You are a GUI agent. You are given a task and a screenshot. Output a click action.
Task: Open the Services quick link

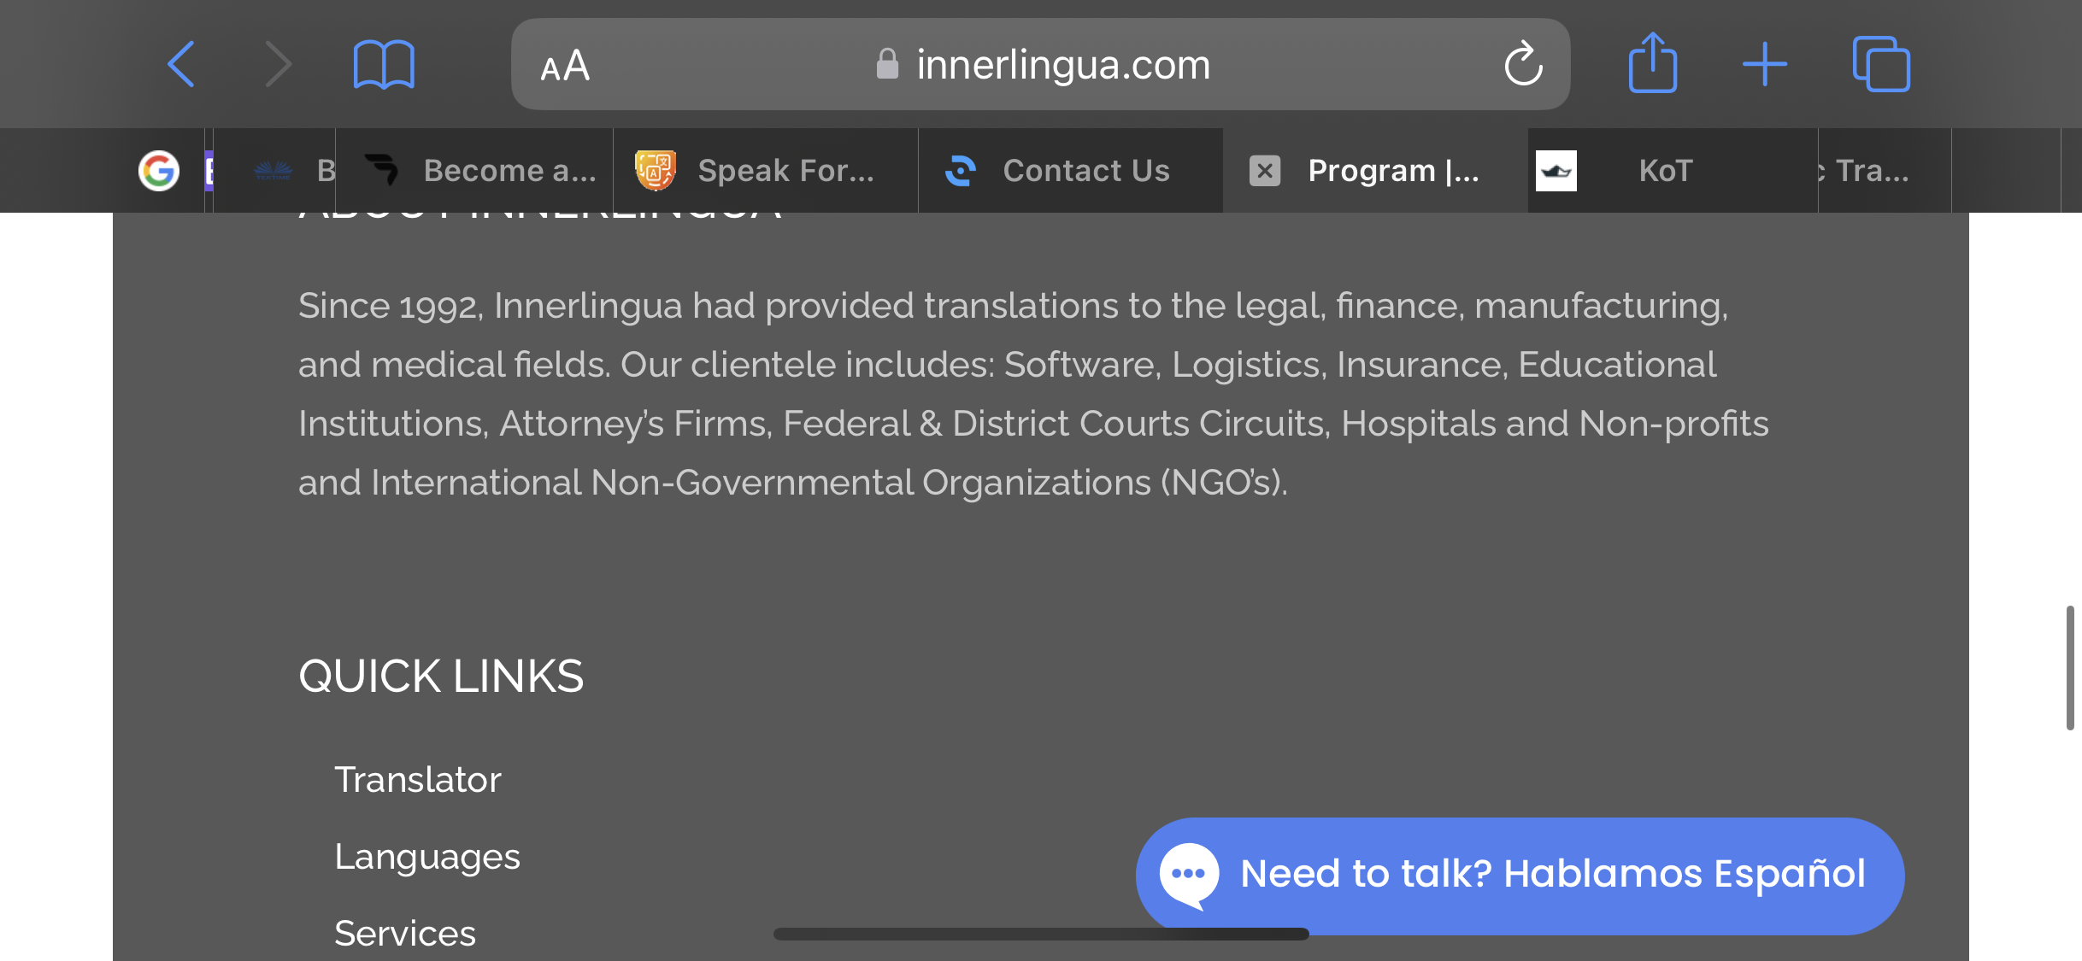click(405, 933)
